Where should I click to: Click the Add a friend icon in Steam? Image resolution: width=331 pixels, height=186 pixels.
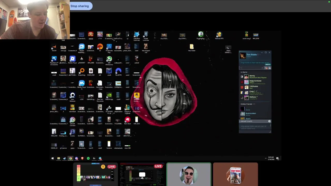(270, 68)
